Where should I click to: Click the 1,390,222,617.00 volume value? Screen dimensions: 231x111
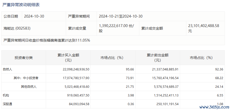[x=114, y=26]
